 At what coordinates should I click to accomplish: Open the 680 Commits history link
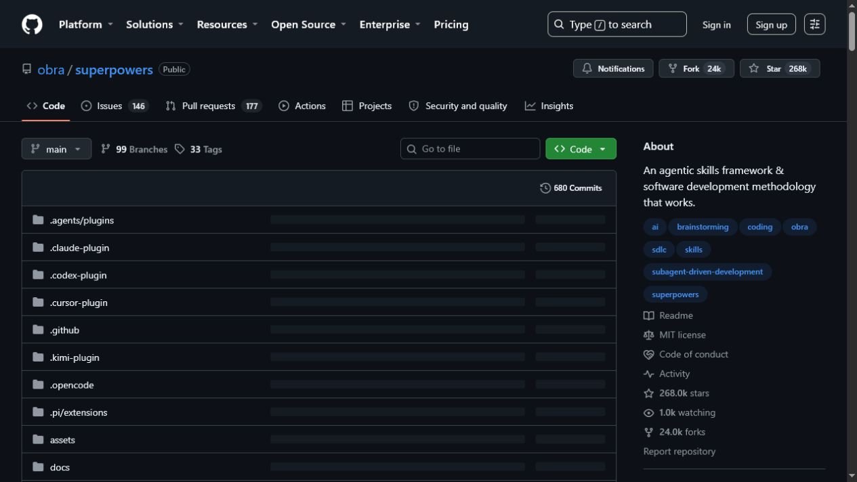(x=571, y=188)
